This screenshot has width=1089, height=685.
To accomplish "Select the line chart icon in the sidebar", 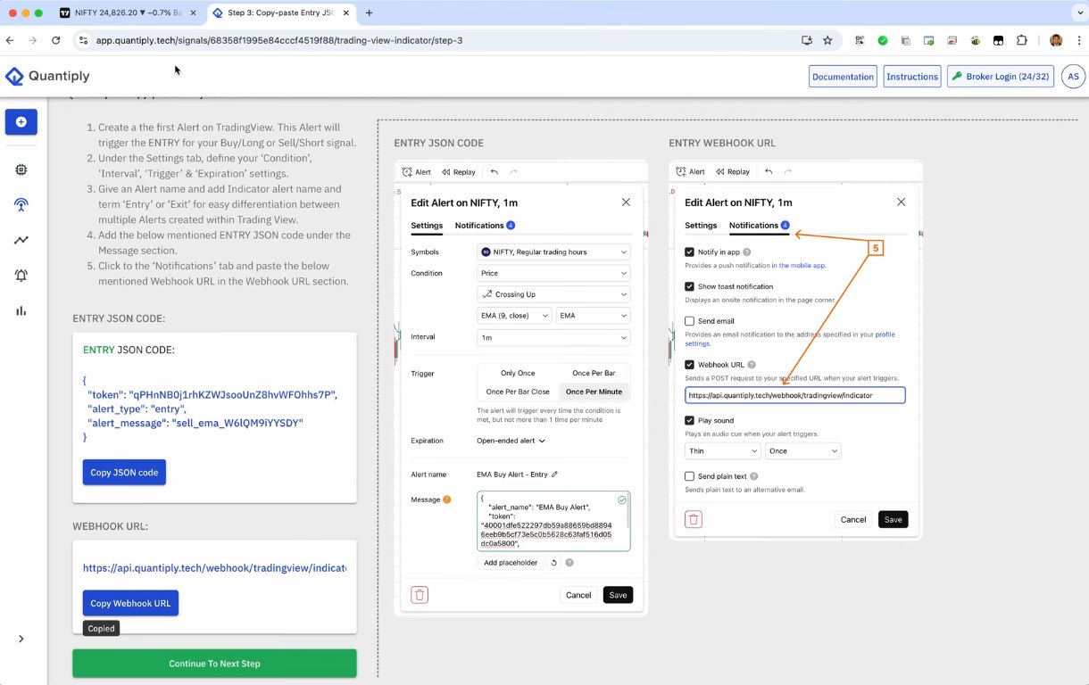I will pyautogui.click(x=21, y=239).
